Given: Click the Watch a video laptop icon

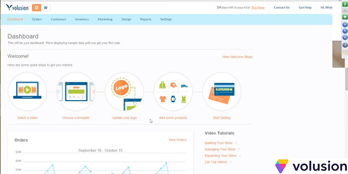Looking at the screenshot, I should point(27,92).
